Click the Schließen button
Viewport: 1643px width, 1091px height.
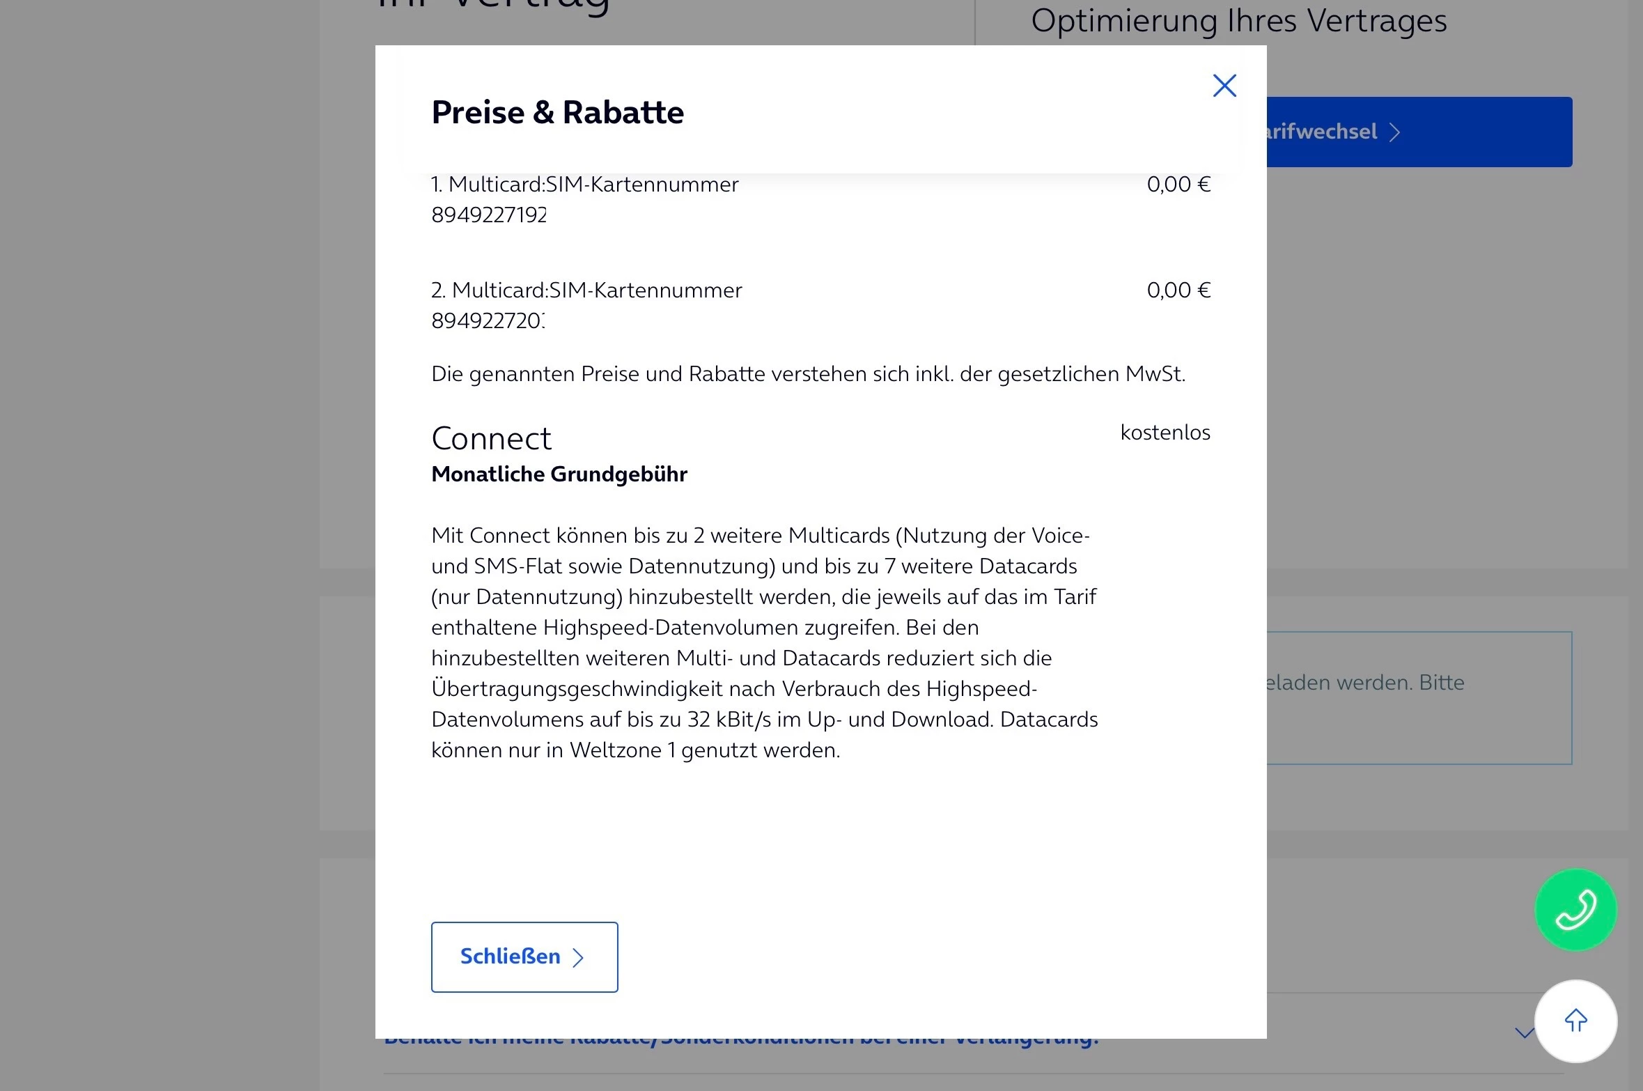coord(524,957)
